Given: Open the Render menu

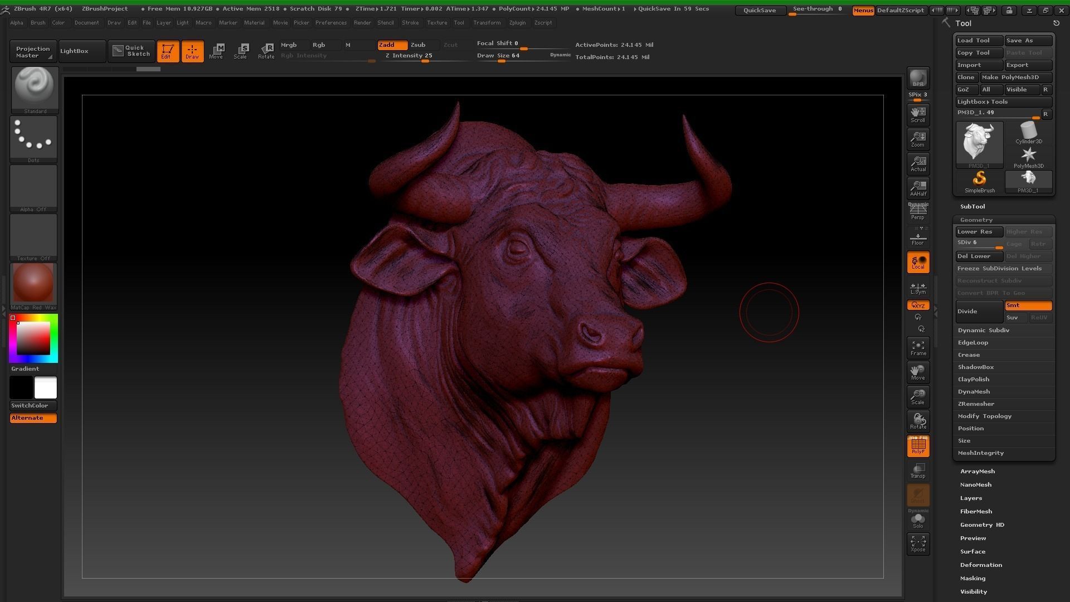Looking at the screenshot, I should tap(362, 23).
